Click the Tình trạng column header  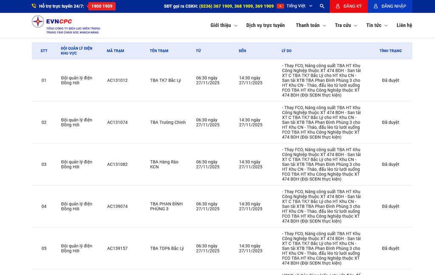pyautogui.click(x=390, y=51)
